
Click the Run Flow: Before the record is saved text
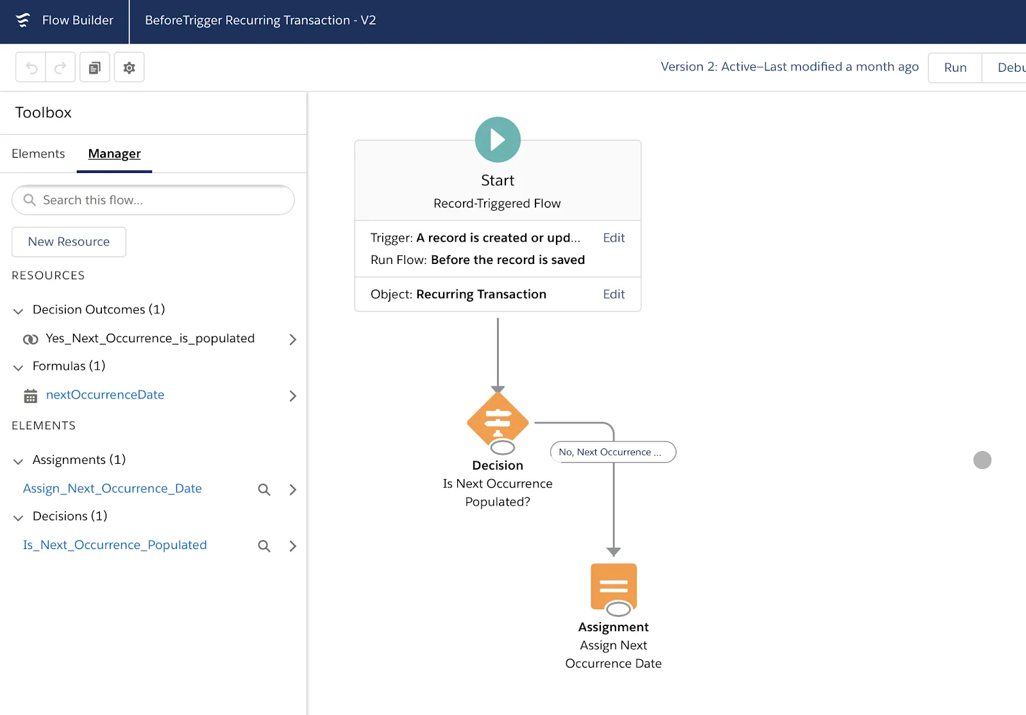click(x=478, y=259)
